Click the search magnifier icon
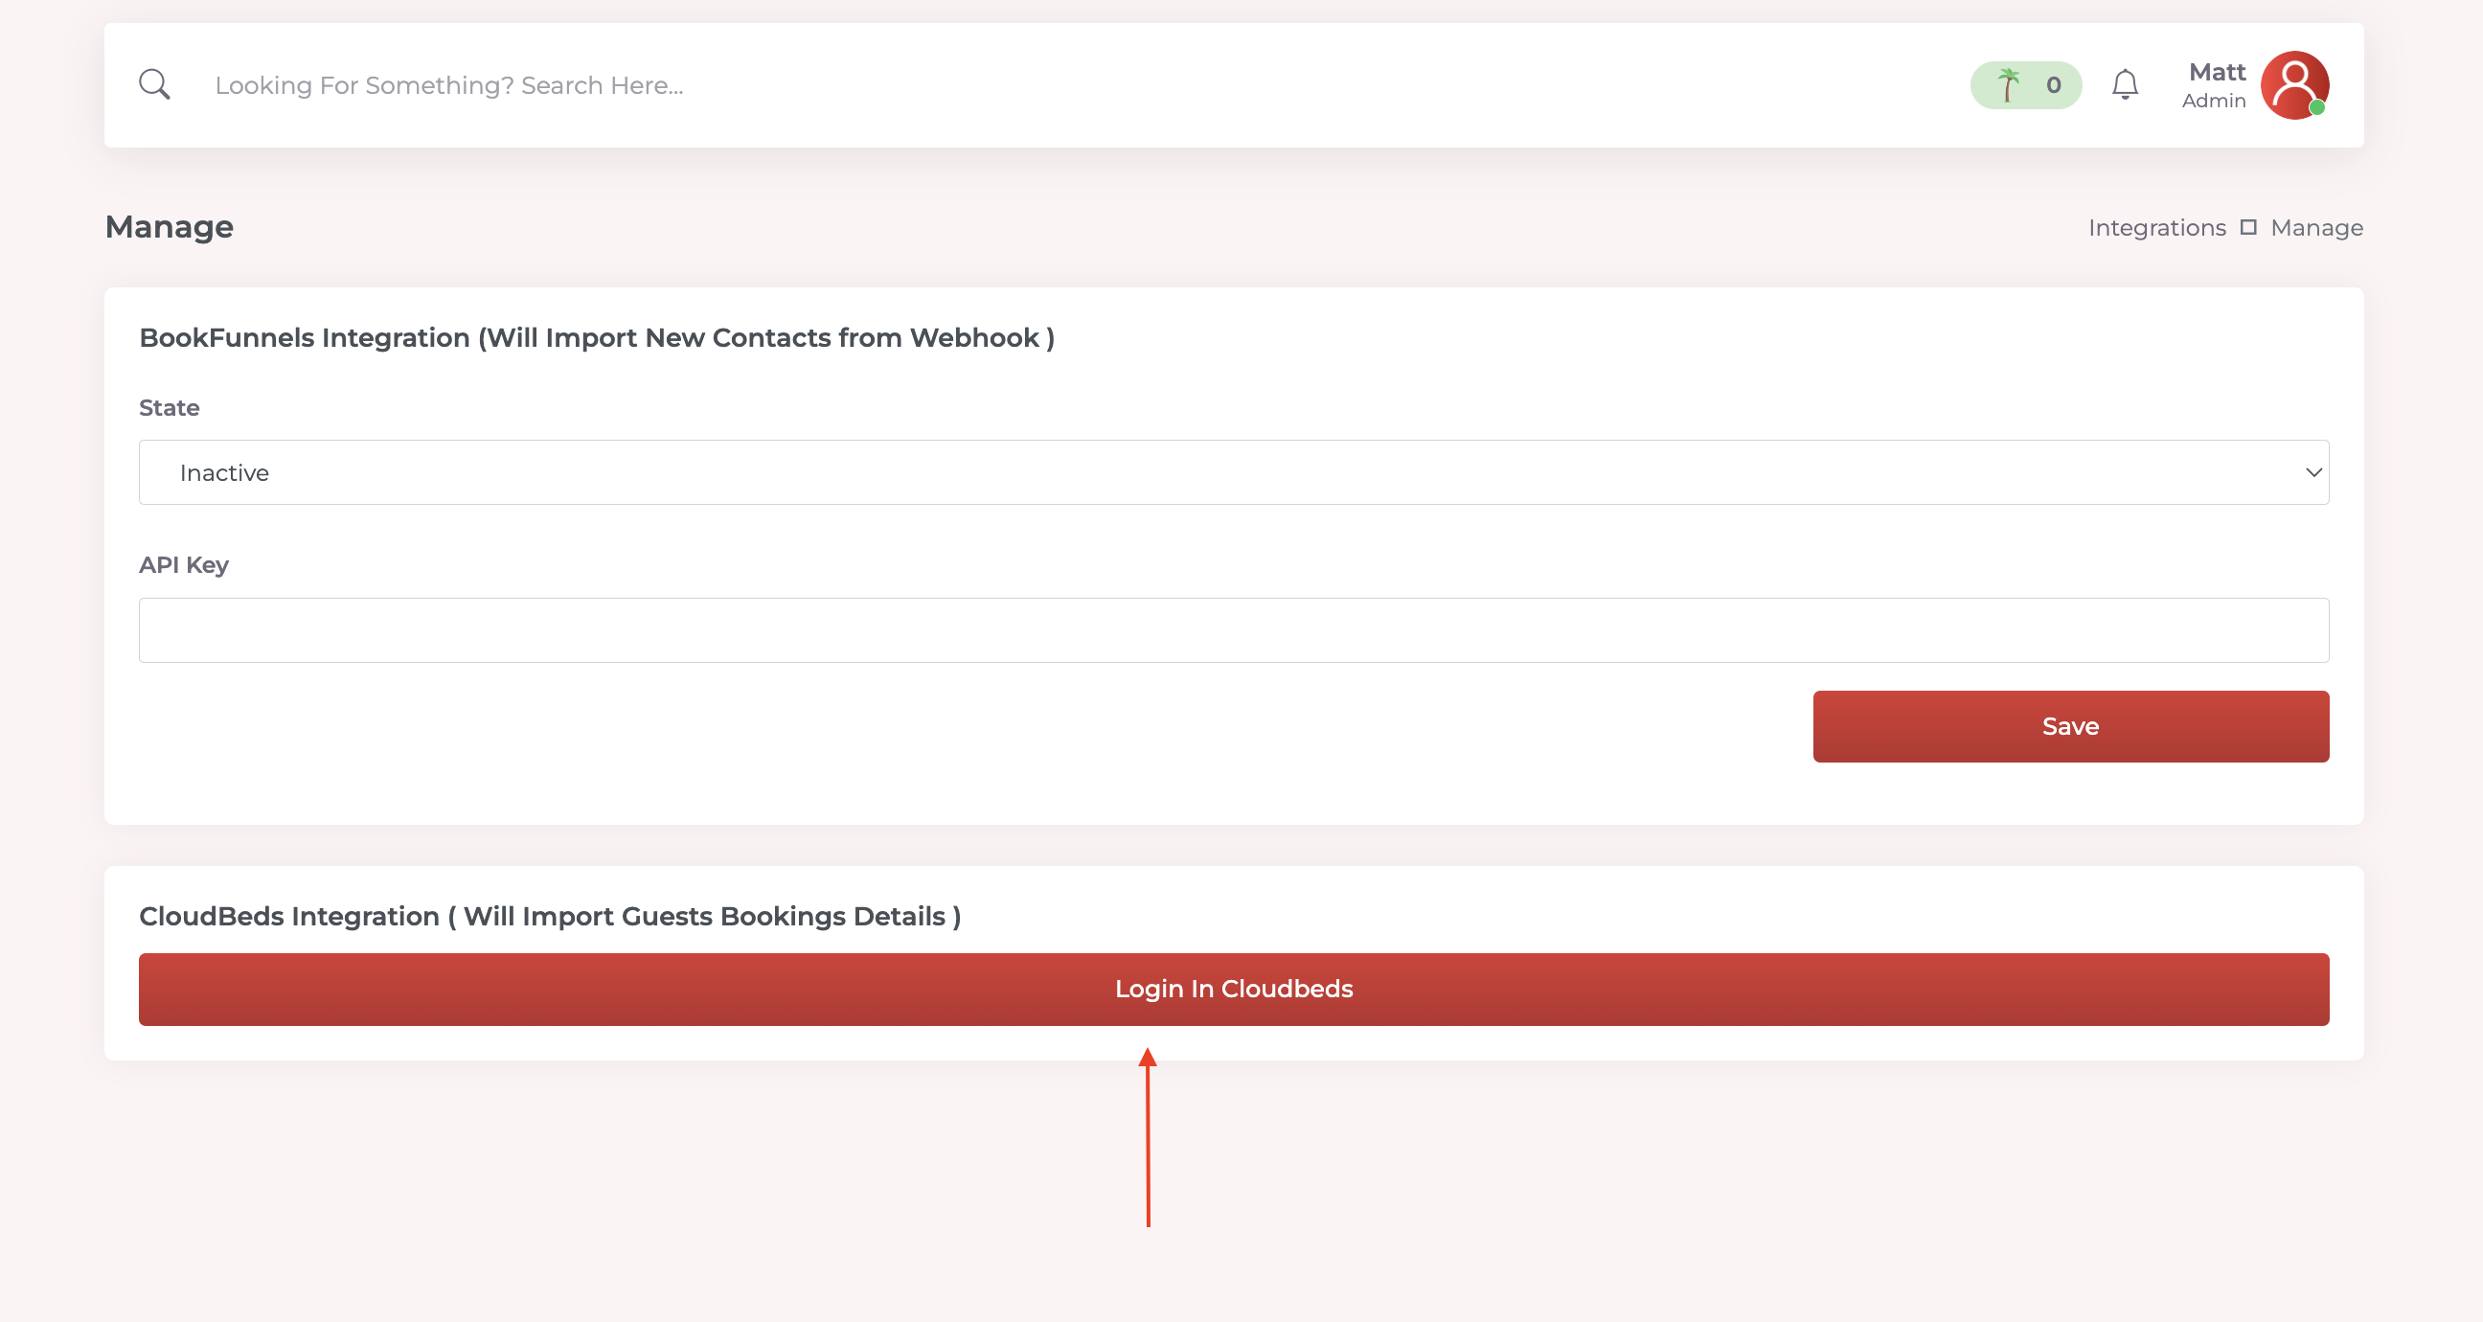This screenshot has height=1322, width=2483. click(154, 84)
